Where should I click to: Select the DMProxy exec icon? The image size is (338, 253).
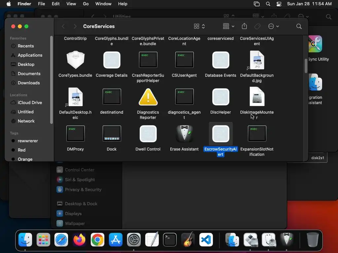76,134
